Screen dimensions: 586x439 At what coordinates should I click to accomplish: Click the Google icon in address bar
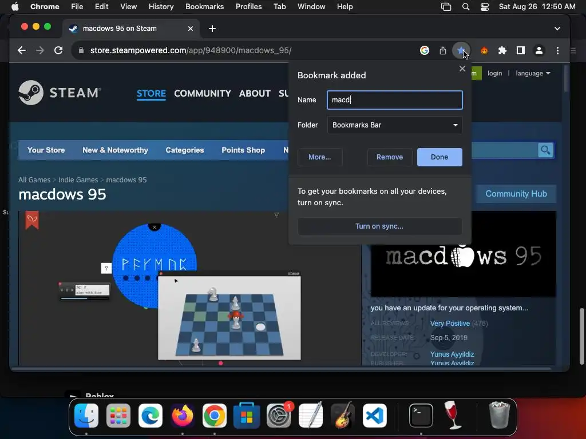(x=425, y=50)
